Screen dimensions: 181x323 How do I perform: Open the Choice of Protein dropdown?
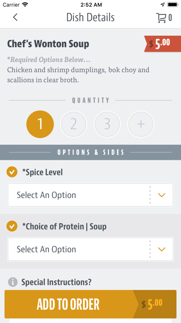point(90,249)
